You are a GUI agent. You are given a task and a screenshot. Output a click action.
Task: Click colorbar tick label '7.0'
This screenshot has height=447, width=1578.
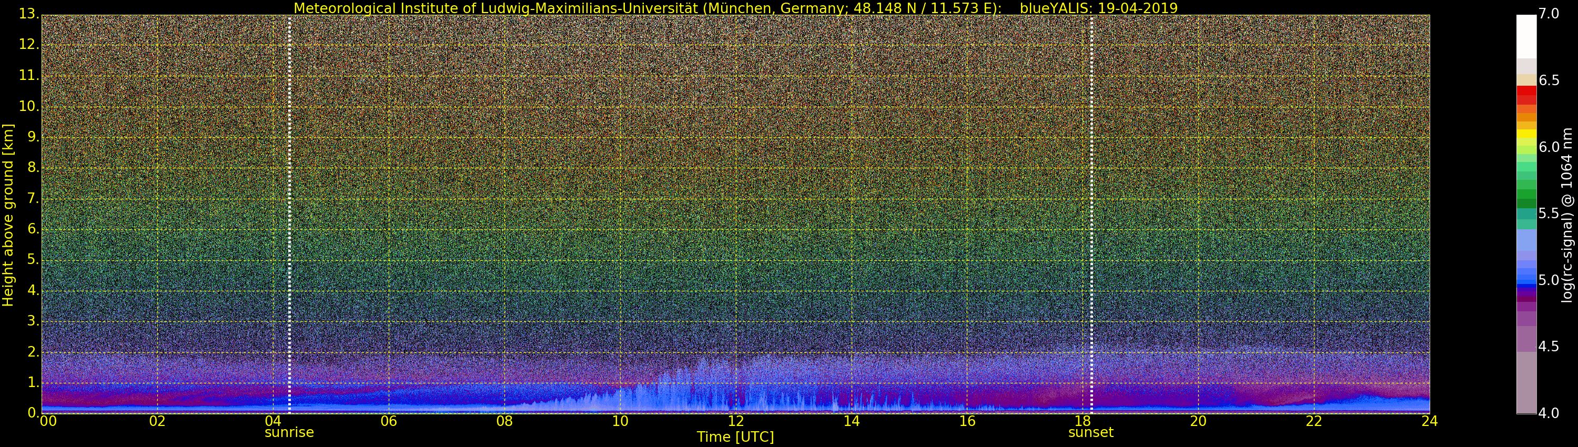point(1549,14)
